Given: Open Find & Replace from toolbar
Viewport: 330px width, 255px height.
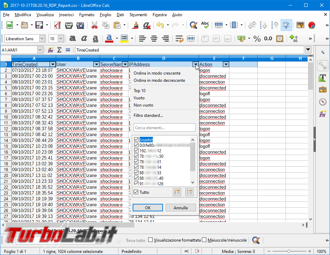Looking at the screenshot, I should [x=193, y=25].
